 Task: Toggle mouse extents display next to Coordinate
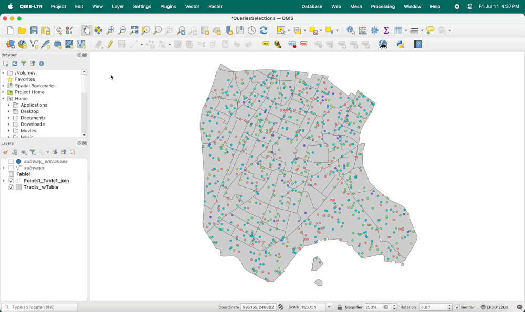point(281,307)
